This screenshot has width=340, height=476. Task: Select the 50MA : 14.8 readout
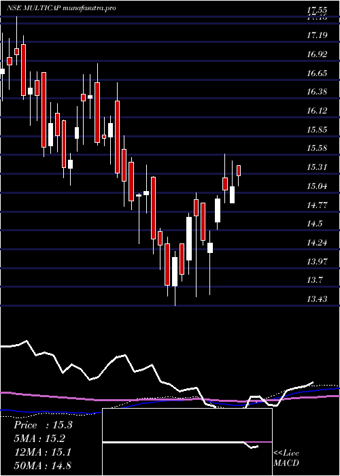[42, 466]
